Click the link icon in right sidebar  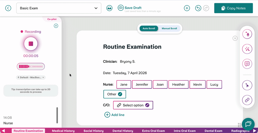pos(247,100)
